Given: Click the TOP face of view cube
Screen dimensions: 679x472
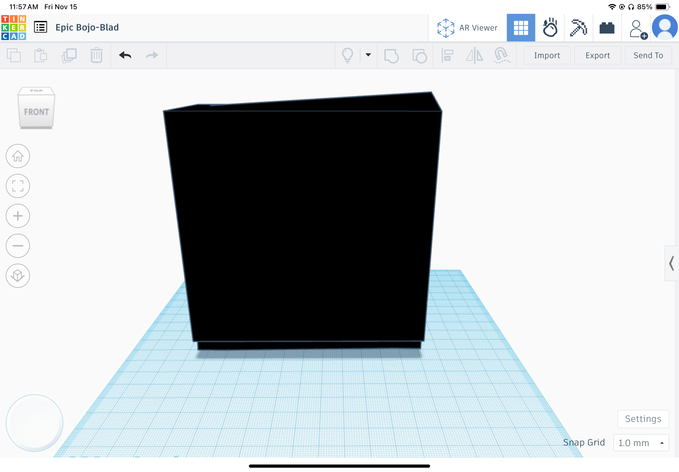Looking at the screenshot, I should [x=36, y=90].
